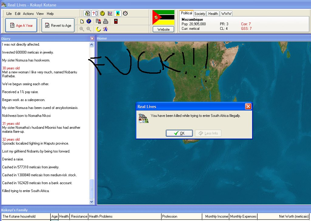
Task: Click the diary scrollbar thumb
Action: (92, 189)
